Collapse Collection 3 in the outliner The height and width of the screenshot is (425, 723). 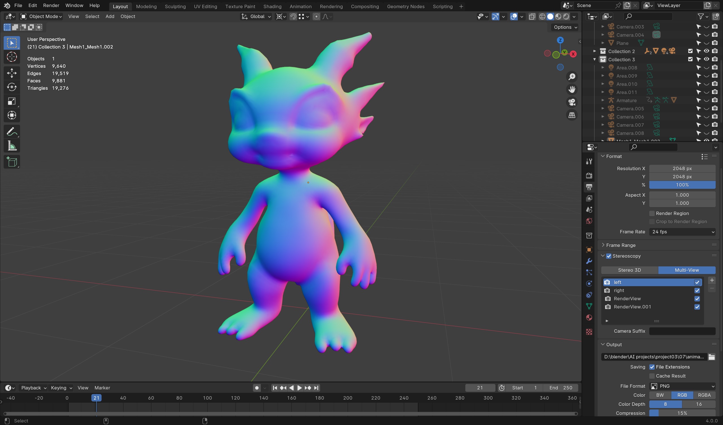[x=594, y=59]
